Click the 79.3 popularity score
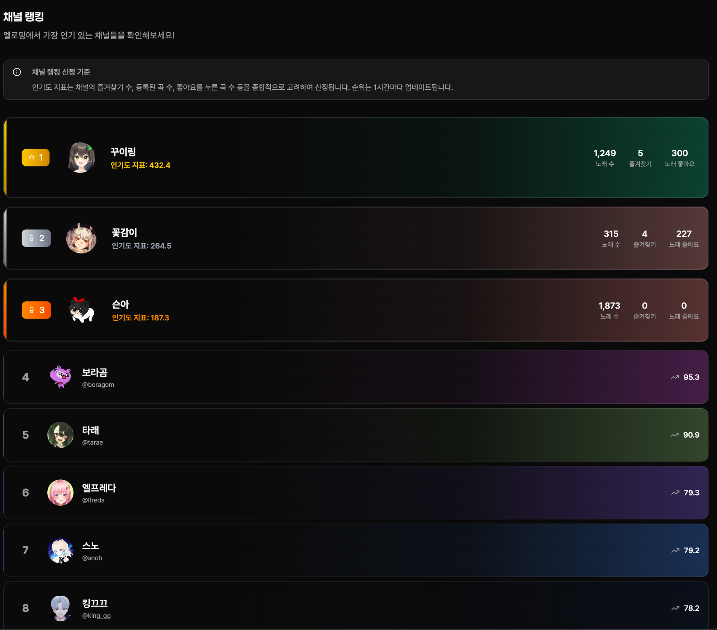This screenshot has height=630, width=717. [692, 493]
